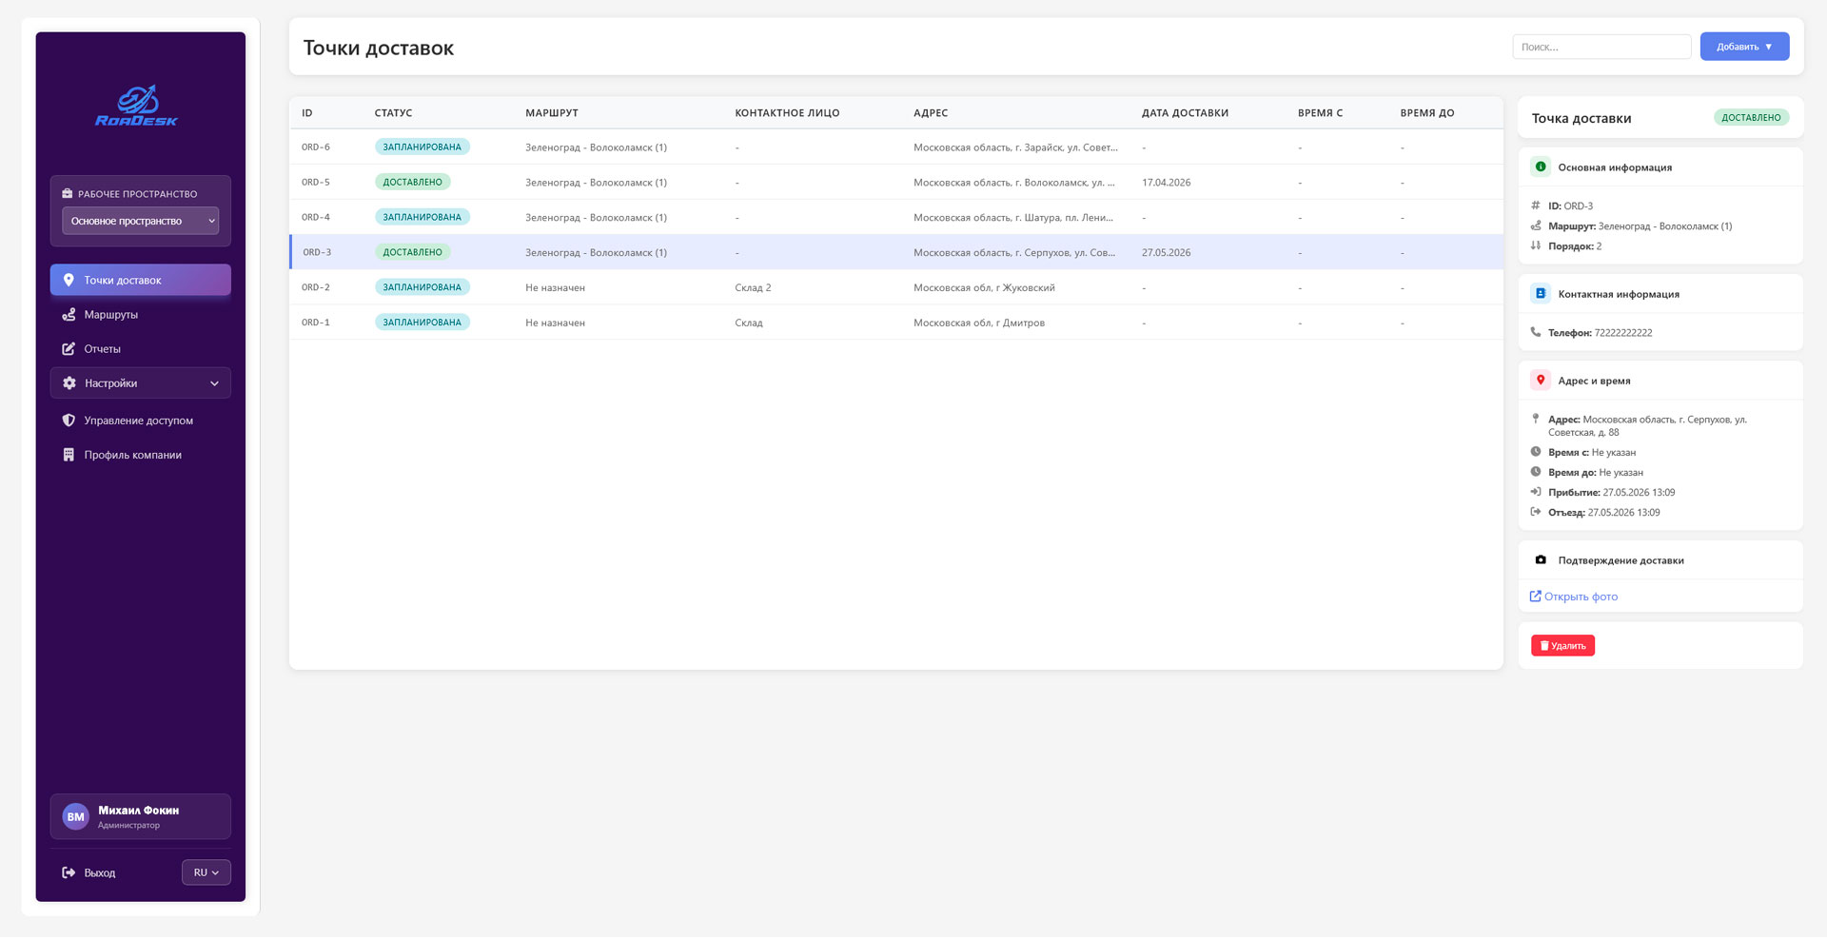1827x940 pixels.
Task: Select the ORD-6 row
Action: 896,147
